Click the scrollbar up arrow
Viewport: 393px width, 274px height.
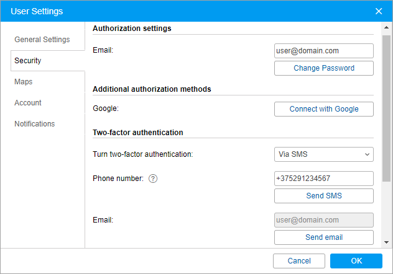click(387, 29)
